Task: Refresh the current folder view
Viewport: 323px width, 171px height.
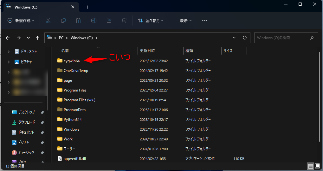Action: point(244,38)
